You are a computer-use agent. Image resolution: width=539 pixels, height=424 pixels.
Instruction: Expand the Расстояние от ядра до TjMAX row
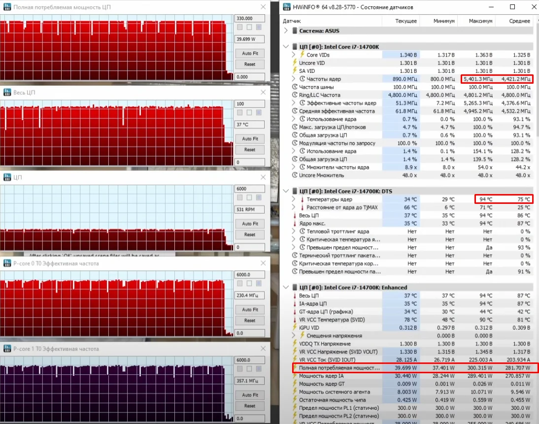pos(294,207)
